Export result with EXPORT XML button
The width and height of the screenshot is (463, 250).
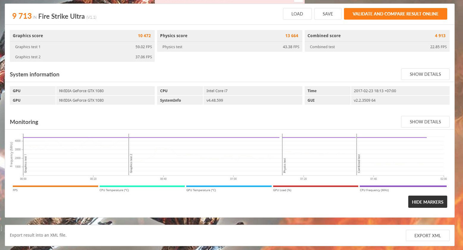(x=427, y=235)
